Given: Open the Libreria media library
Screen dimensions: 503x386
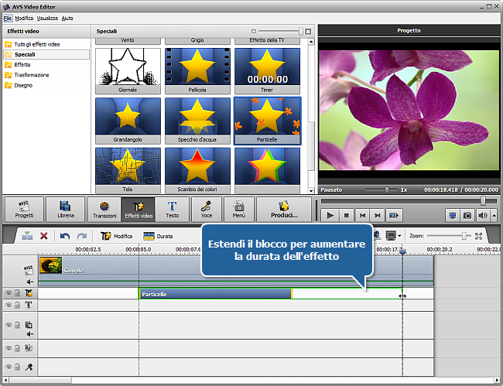Looking at the screenshot, I should tap(66, 210).
